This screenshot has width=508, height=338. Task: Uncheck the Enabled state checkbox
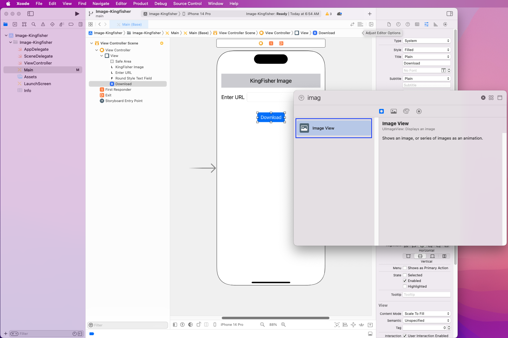pyautogui.click(x=405, y=281)
